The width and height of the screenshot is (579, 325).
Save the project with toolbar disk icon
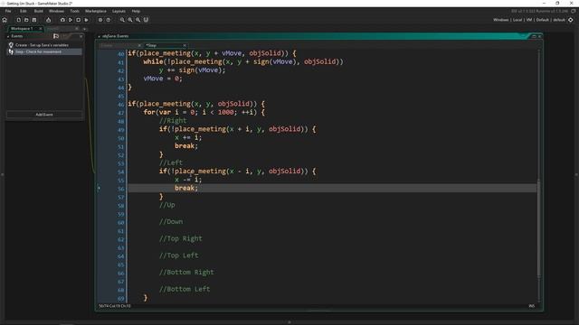(34, 20)
